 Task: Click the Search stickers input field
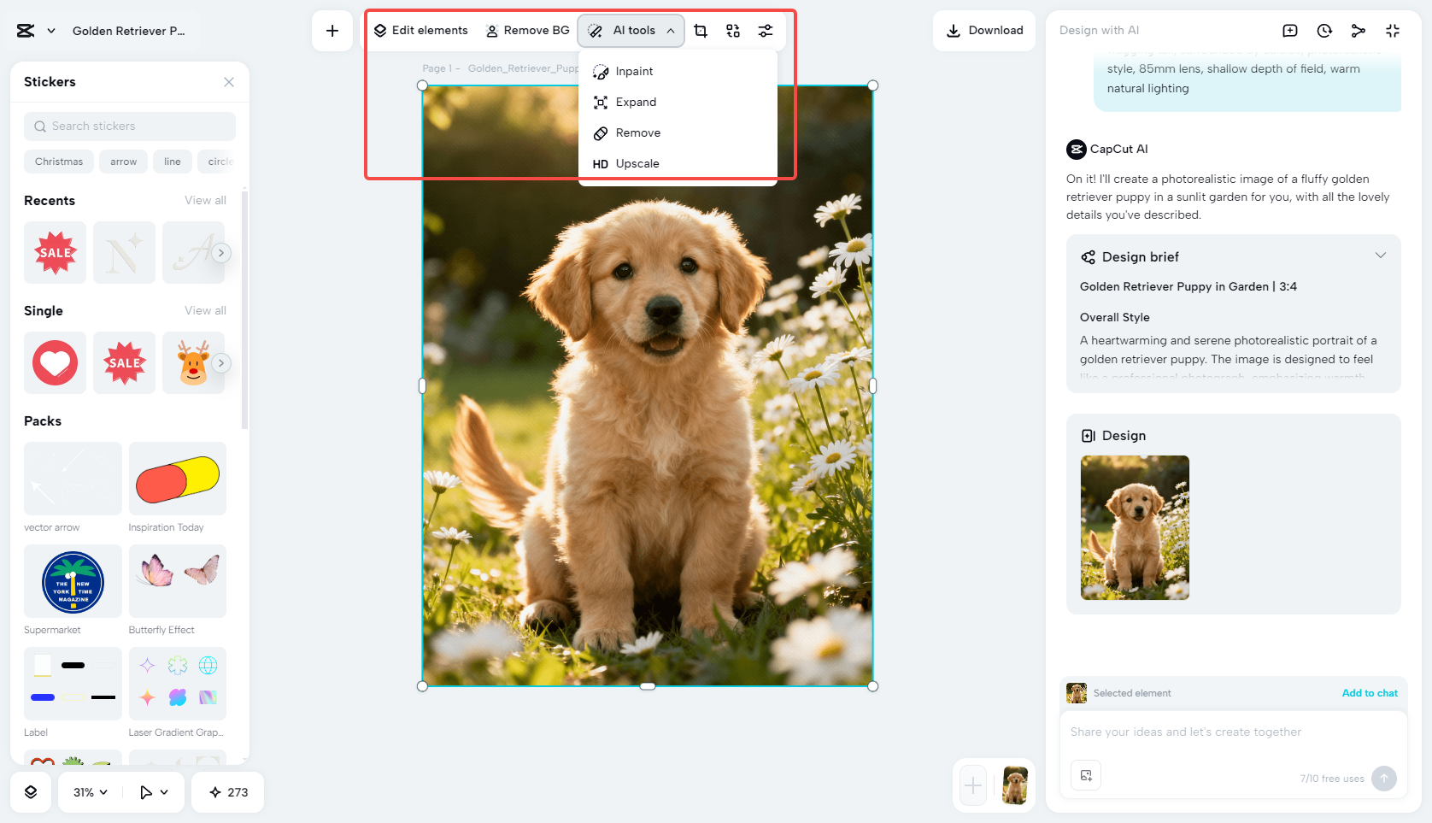[x=129, y=126]
